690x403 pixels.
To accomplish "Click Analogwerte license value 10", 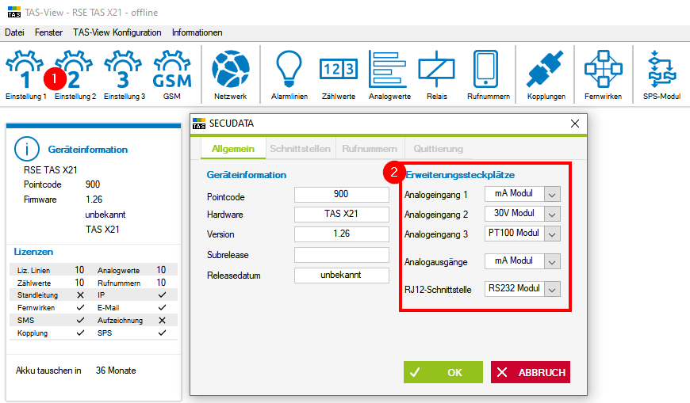I will click(161, 270).
